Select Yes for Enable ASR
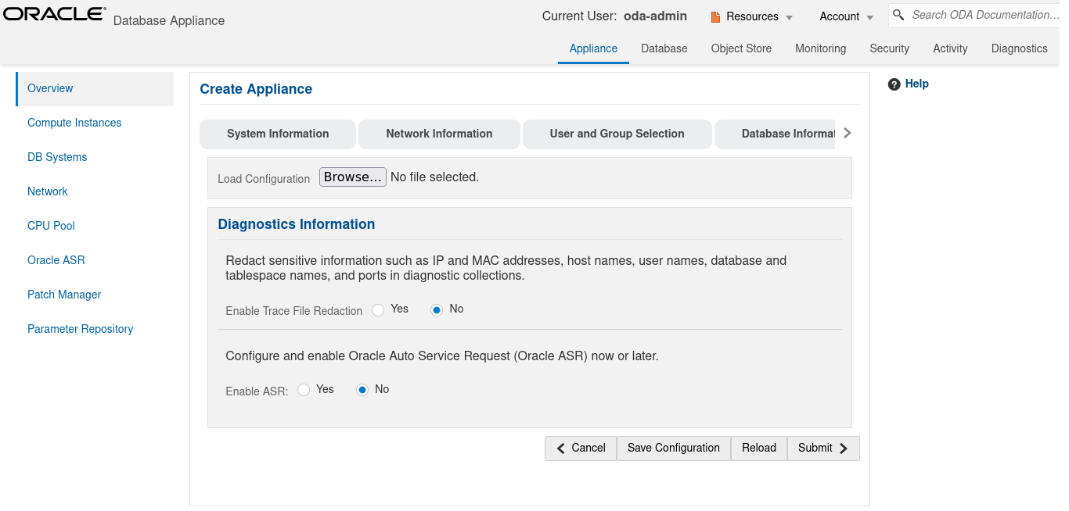This screenshot has width=1069, height=511. [x=304, y=390]
